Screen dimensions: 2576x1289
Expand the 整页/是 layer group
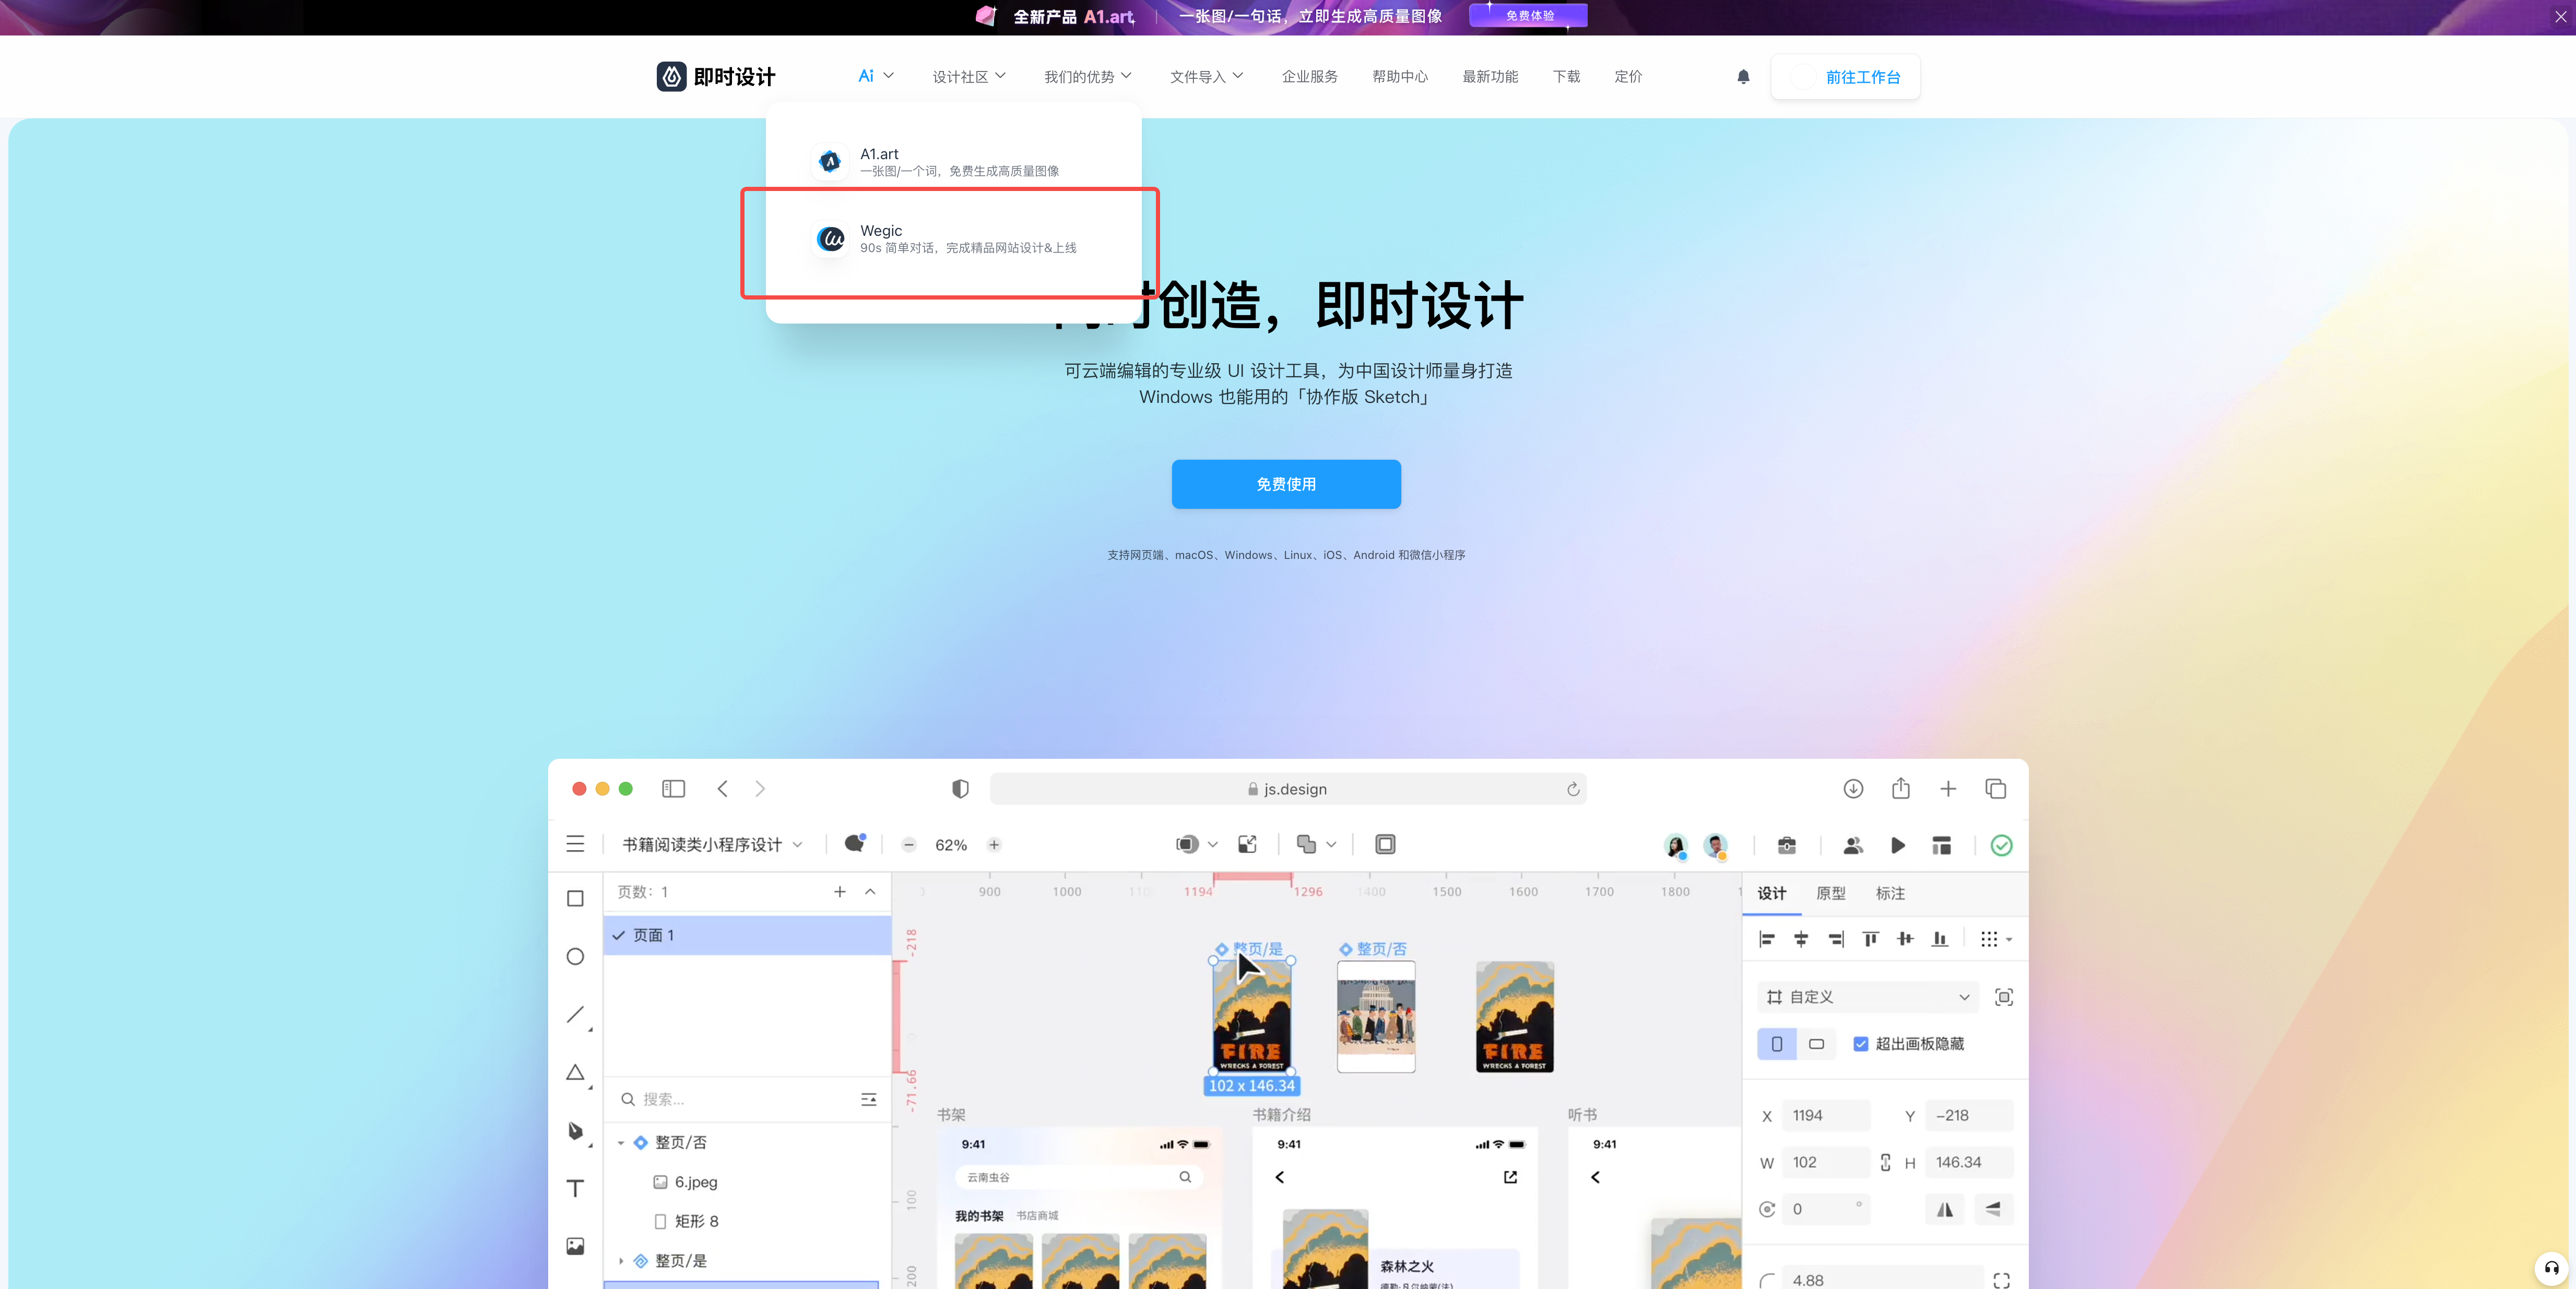tap(621, 1261)
